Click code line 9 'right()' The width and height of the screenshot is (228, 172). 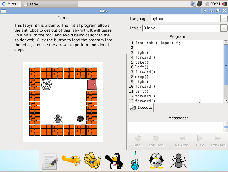[143, 82]
